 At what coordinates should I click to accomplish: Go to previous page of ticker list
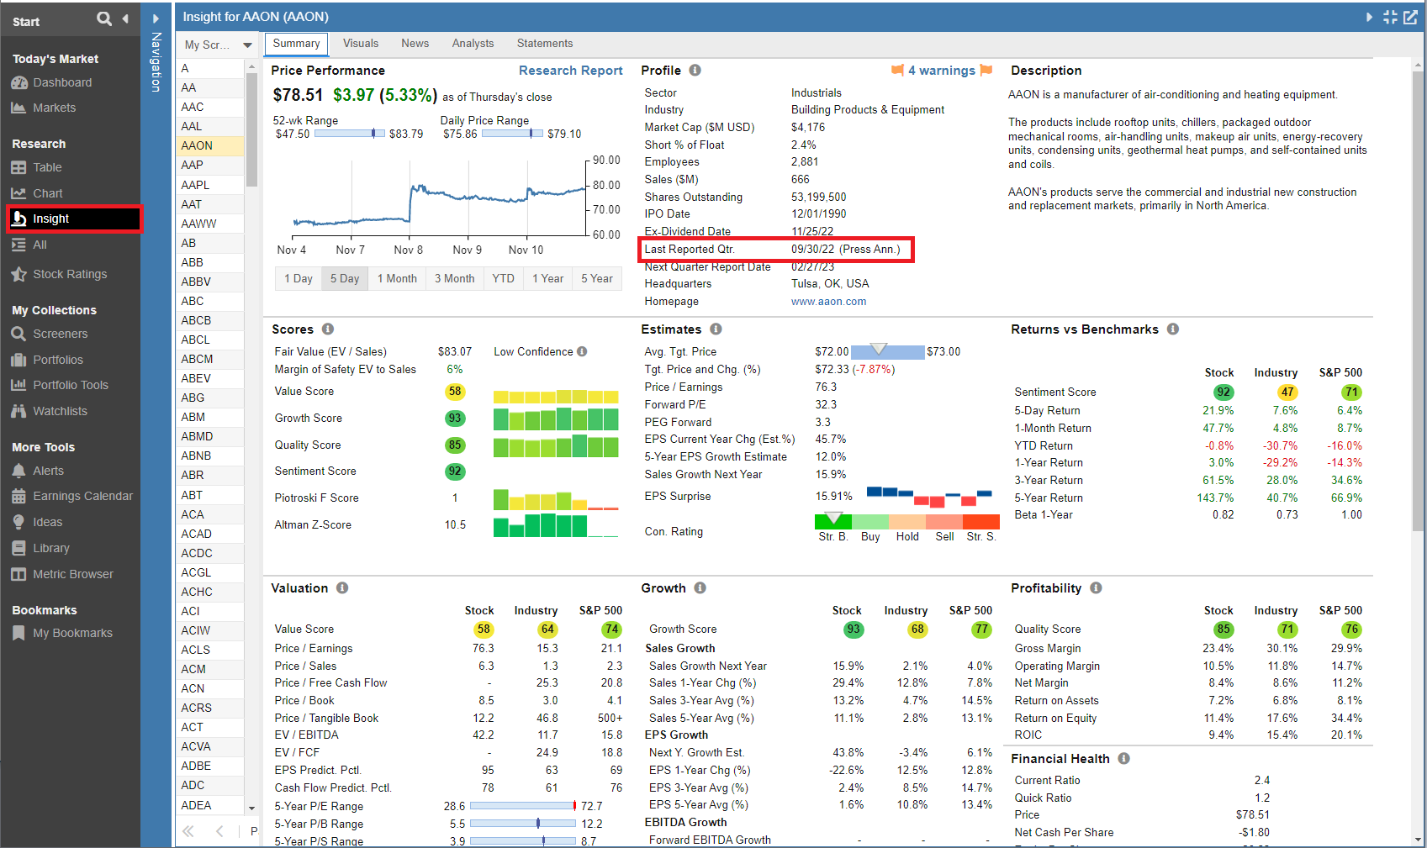coord(219,831)
